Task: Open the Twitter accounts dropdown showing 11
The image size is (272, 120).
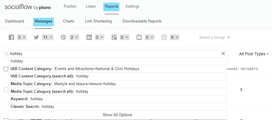Action: click(x=48, y=37)
